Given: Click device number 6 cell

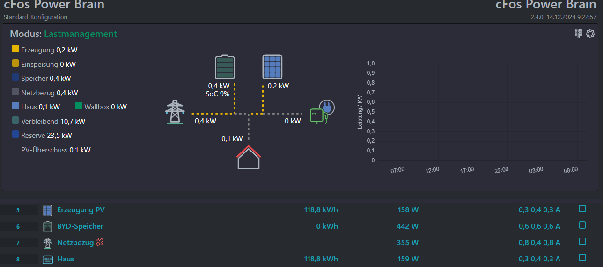Looking at the screenshot, I should pos(18,226).
